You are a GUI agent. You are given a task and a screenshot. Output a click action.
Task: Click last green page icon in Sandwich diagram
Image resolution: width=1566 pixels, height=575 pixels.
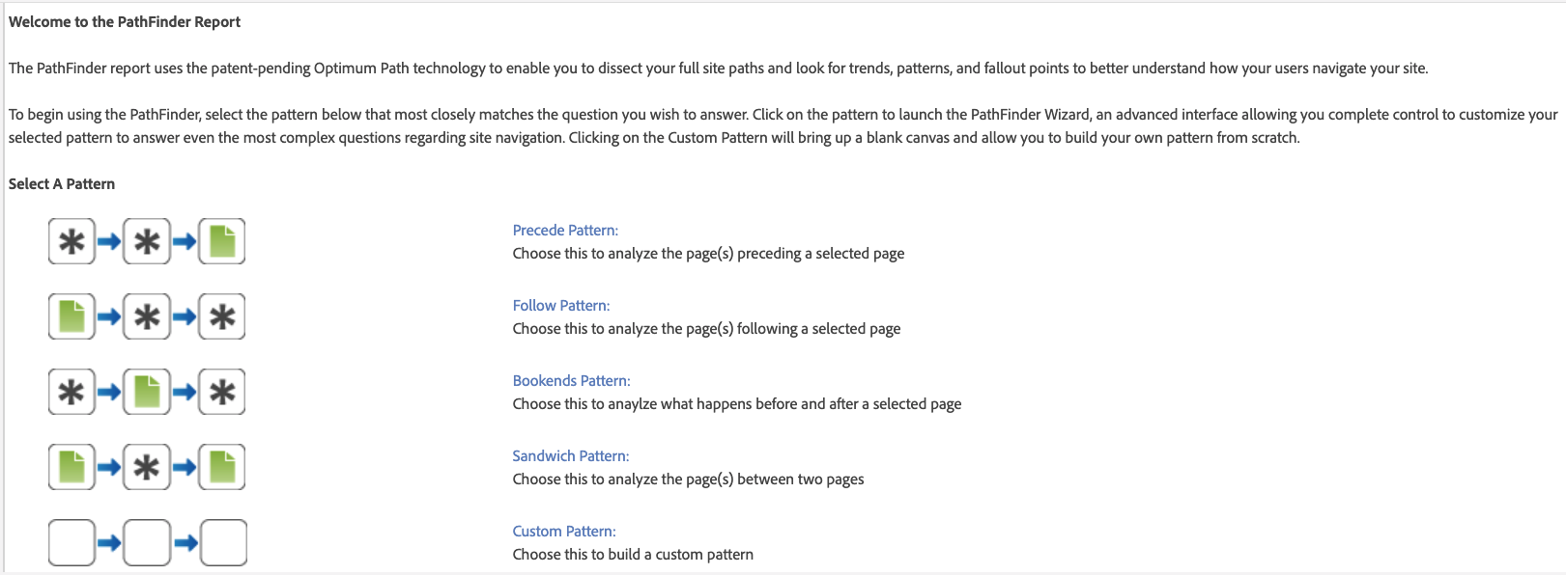[x=222, y=467]
